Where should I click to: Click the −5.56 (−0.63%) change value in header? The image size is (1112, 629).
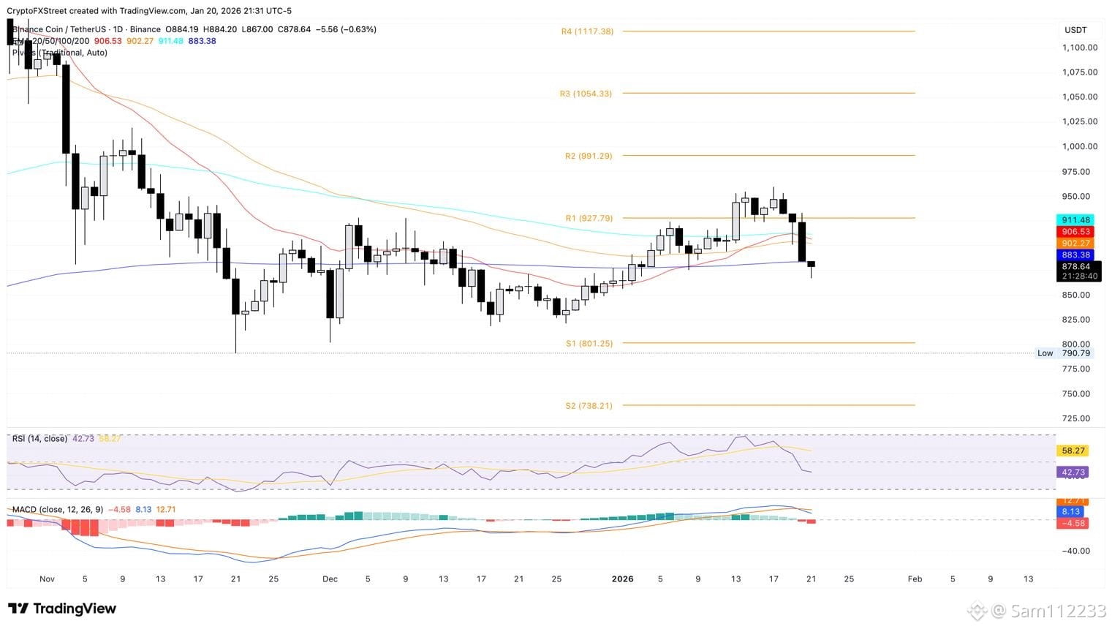(346, 29)
